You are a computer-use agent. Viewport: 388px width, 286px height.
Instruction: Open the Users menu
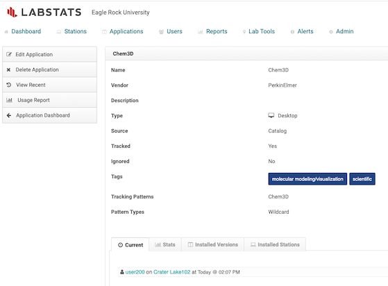174,31
